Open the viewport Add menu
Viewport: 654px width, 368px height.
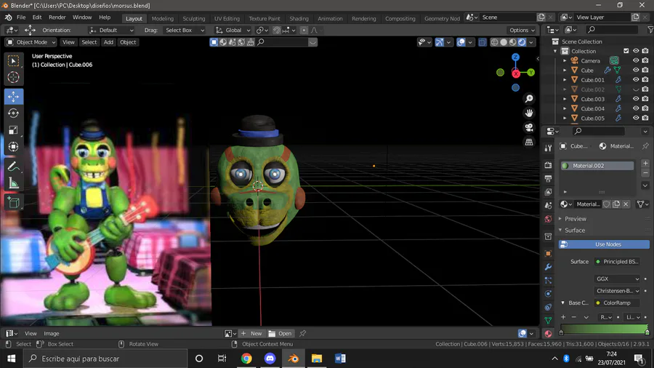point(108,42)
